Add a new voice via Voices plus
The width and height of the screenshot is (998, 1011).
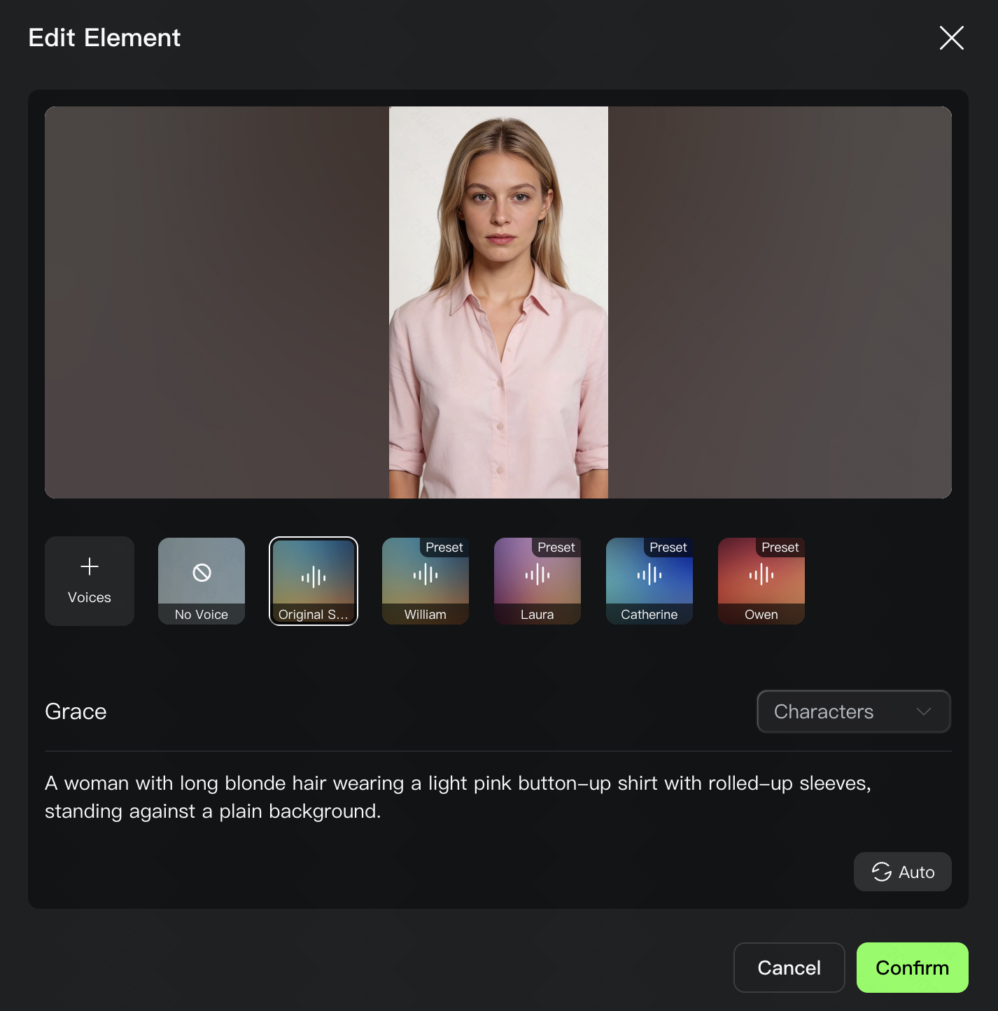point(90,566)
